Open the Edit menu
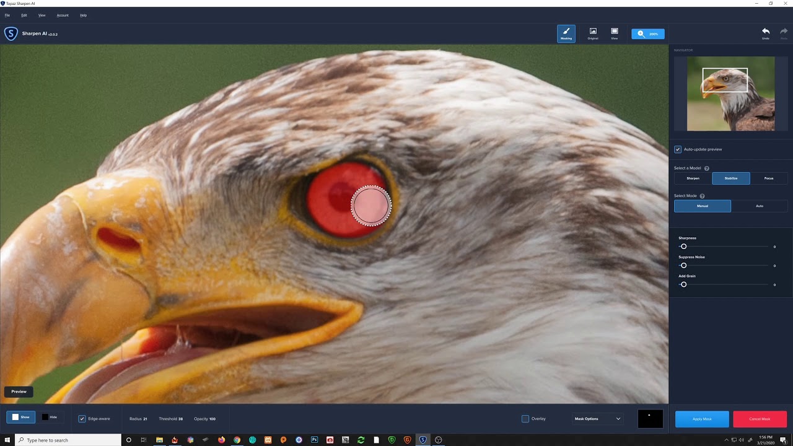Image resolution: width=793 pixels, height=446 pixels. pyautogui.click(x=24, y=15)
